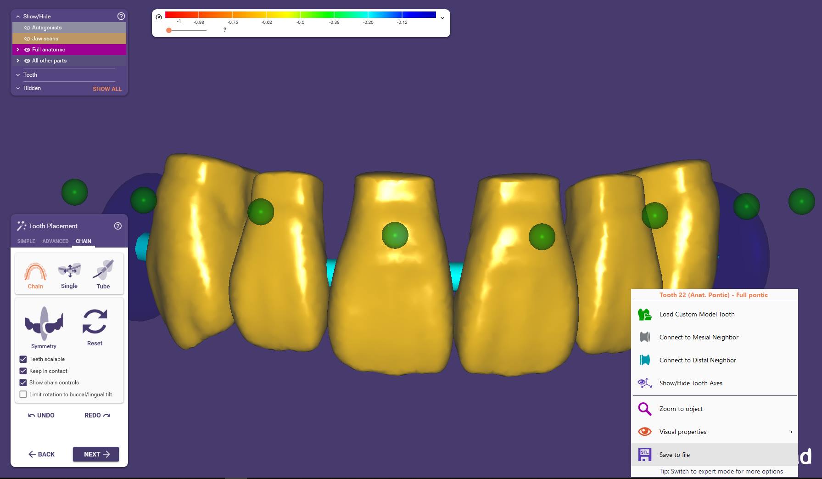The image size is (822, 479).
Task: Open Tooth Placement help question mark
Action: [x=118, y=226]
